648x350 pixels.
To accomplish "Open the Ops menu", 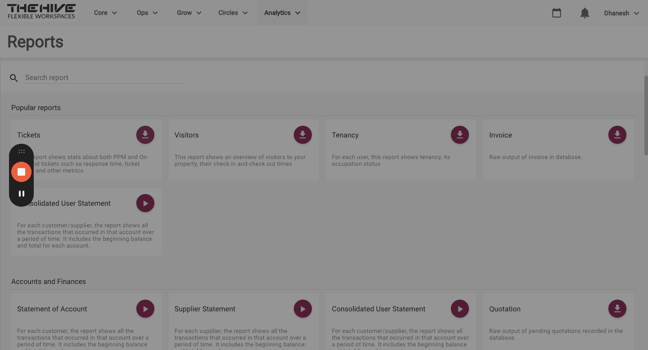I will (x=147, y=13).
